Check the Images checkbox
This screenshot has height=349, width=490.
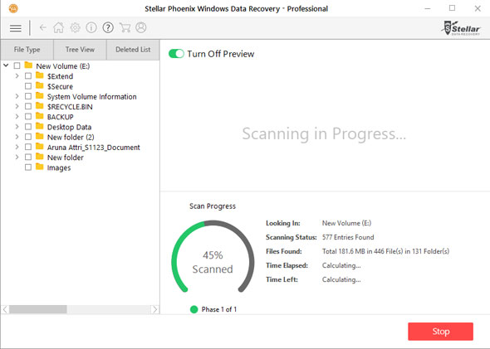pyautogui.click(x=28, y=167)
